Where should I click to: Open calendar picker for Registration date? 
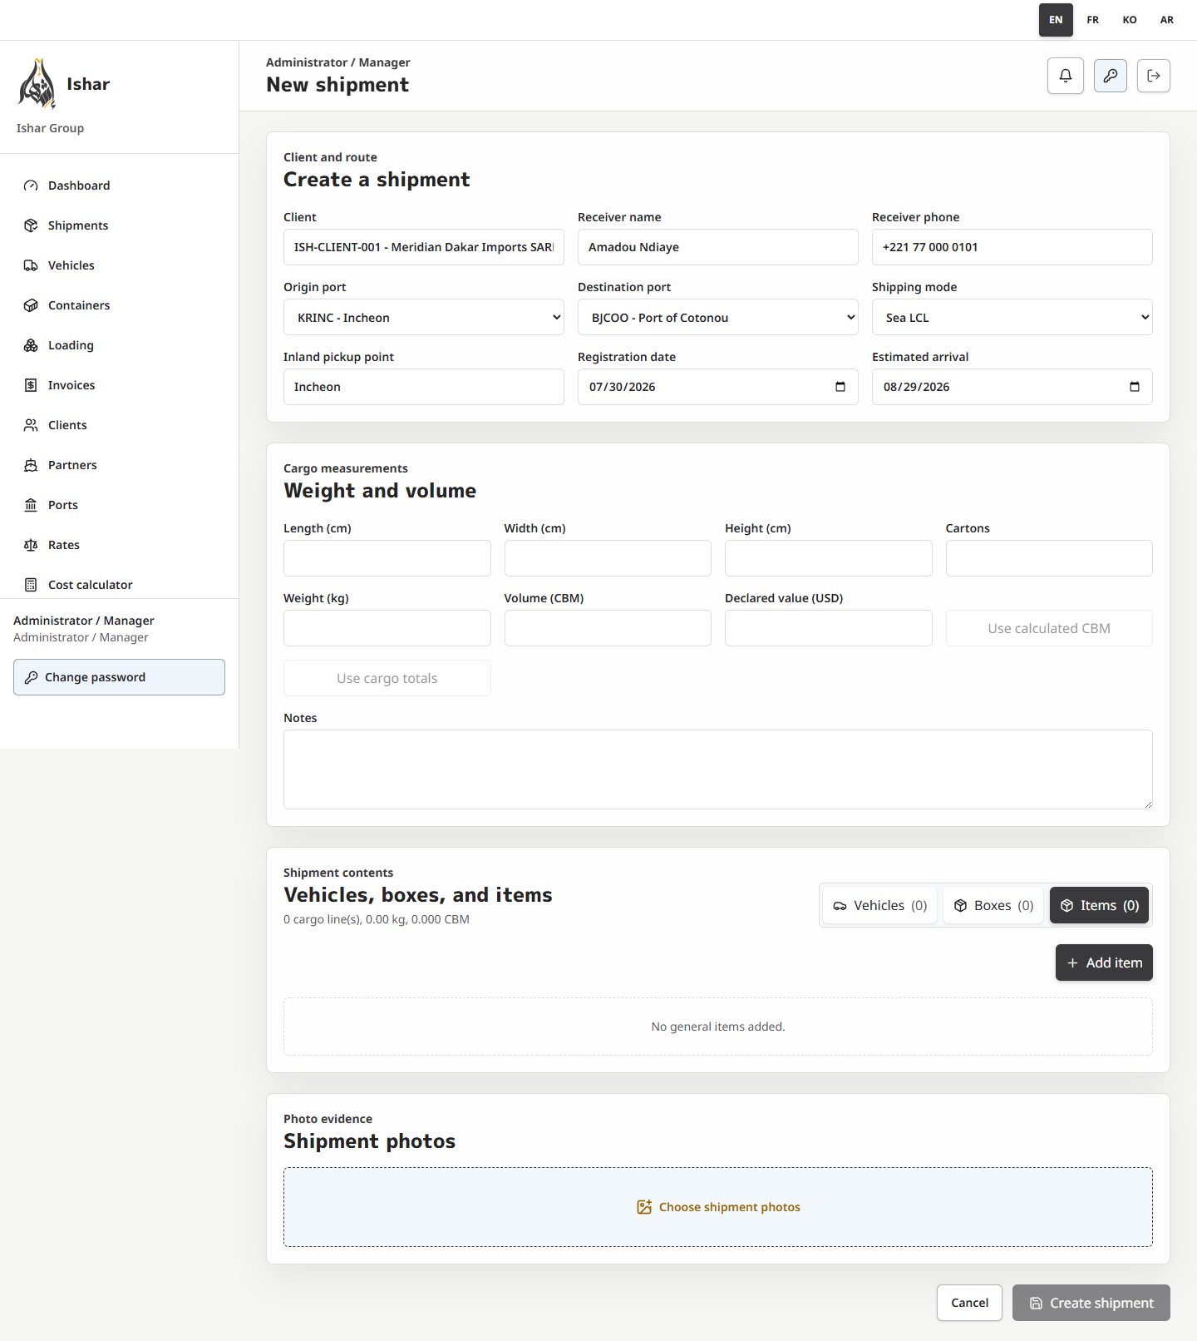(x=840, y=387)
